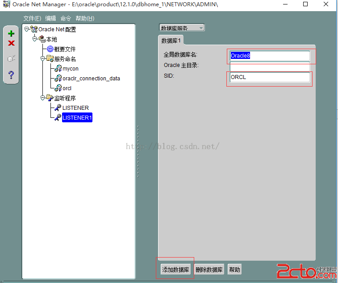The height and width of the screenshot is (283, 338).
Task: Select LISTENER in the tree
Action: (x=75, y=108)
